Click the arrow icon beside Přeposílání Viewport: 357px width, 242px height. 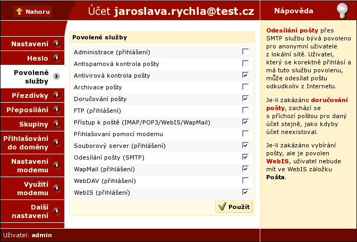[x=56, y=110]
